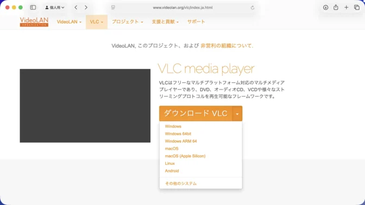The width and height of the screenshot is (365, 205).
Task: Close the Safari window with red button
Action: 8,8
